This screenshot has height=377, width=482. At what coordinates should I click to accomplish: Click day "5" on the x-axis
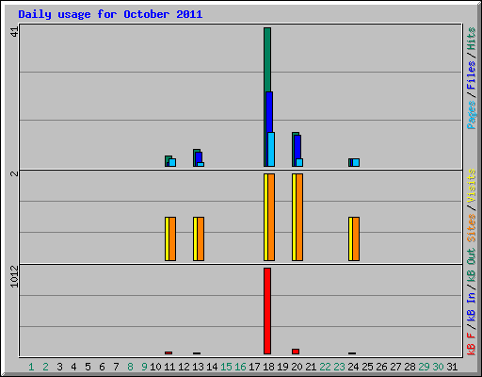pos(88,367)
